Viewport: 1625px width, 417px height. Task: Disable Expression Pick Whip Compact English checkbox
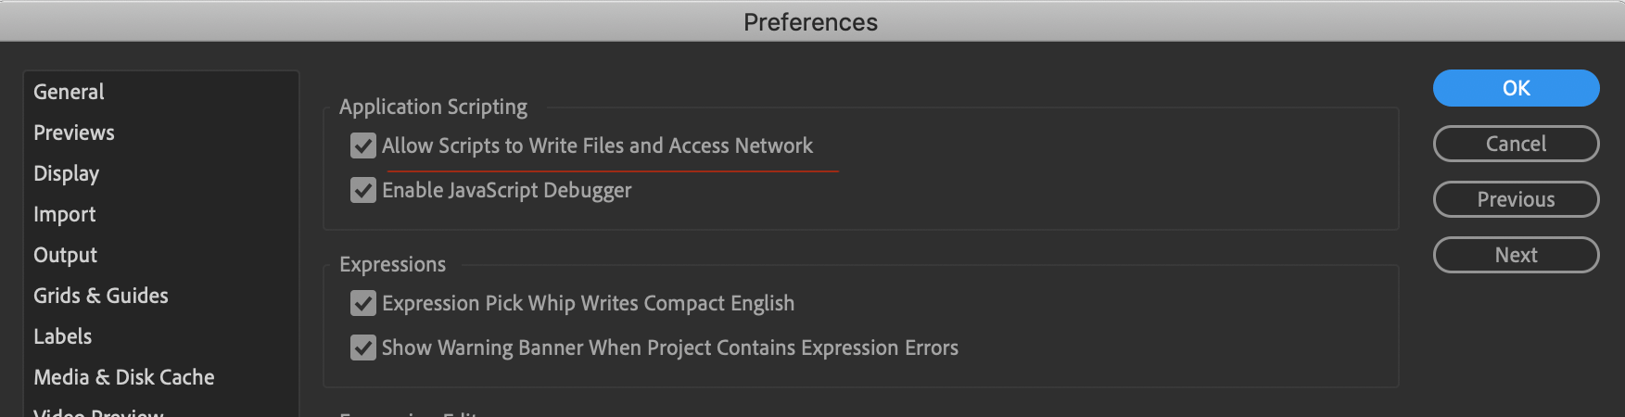(x=363, y=303)
